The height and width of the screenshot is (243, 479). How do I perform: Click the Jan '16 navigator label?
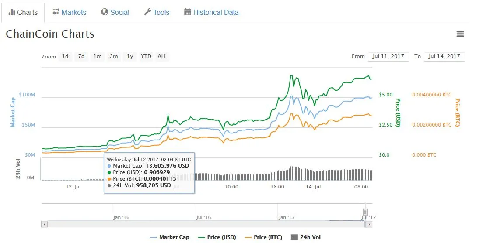121,217
